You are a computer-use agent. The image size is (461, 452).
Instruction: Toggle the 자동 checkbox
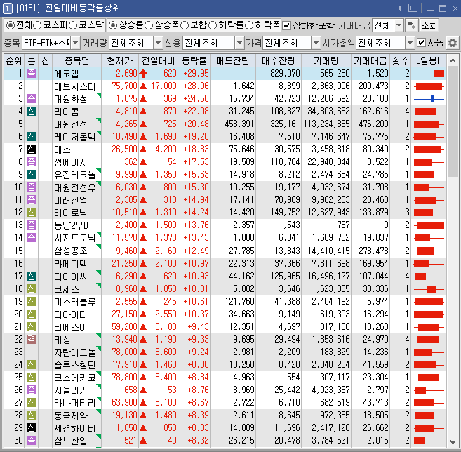point(421,43)
